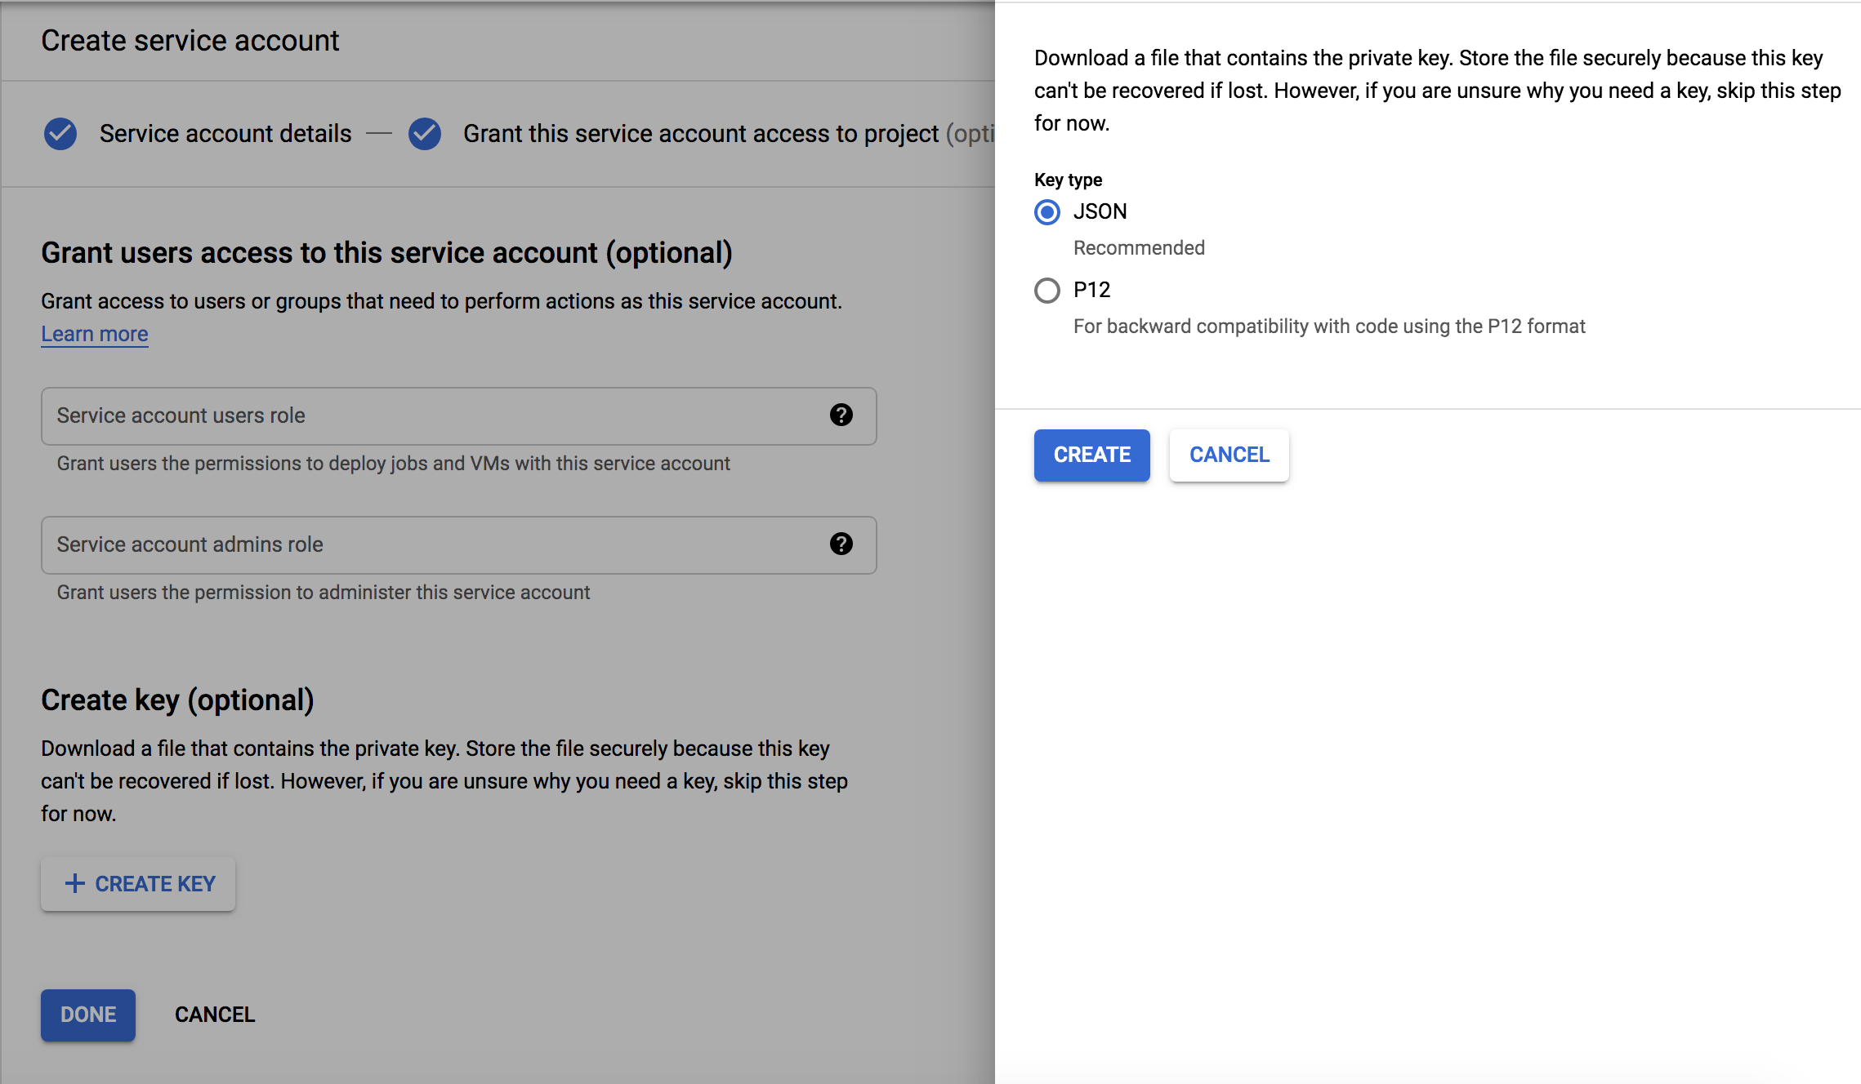Viewport: 1861px width, 1084px height.
Task: Click the Create service account page title
Action: point(190,40)
